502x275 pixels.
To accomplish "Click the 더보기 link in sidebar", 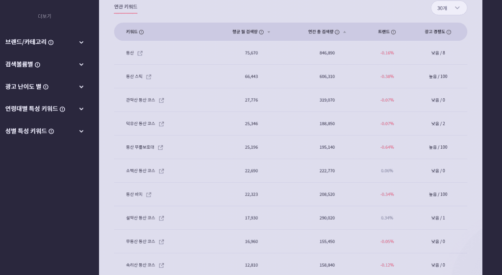I will 45,16.
